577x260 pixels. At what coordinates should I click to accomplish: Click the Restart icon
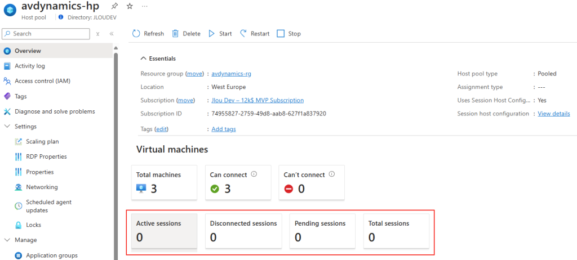tap(243, 33)
